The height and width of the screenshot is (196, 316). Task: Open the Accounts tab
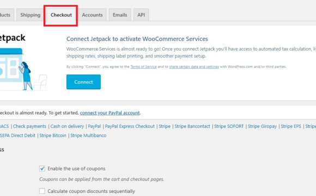(x=92, y=15)
